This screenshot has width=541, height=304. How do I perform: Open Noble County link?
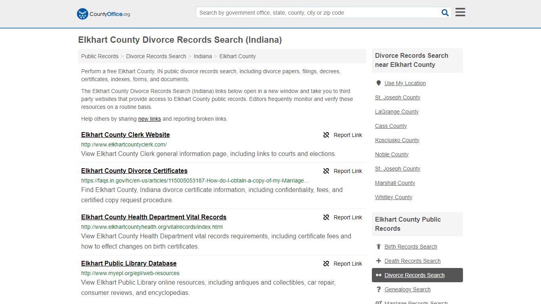pyautogui.click(x=392, y=154)
